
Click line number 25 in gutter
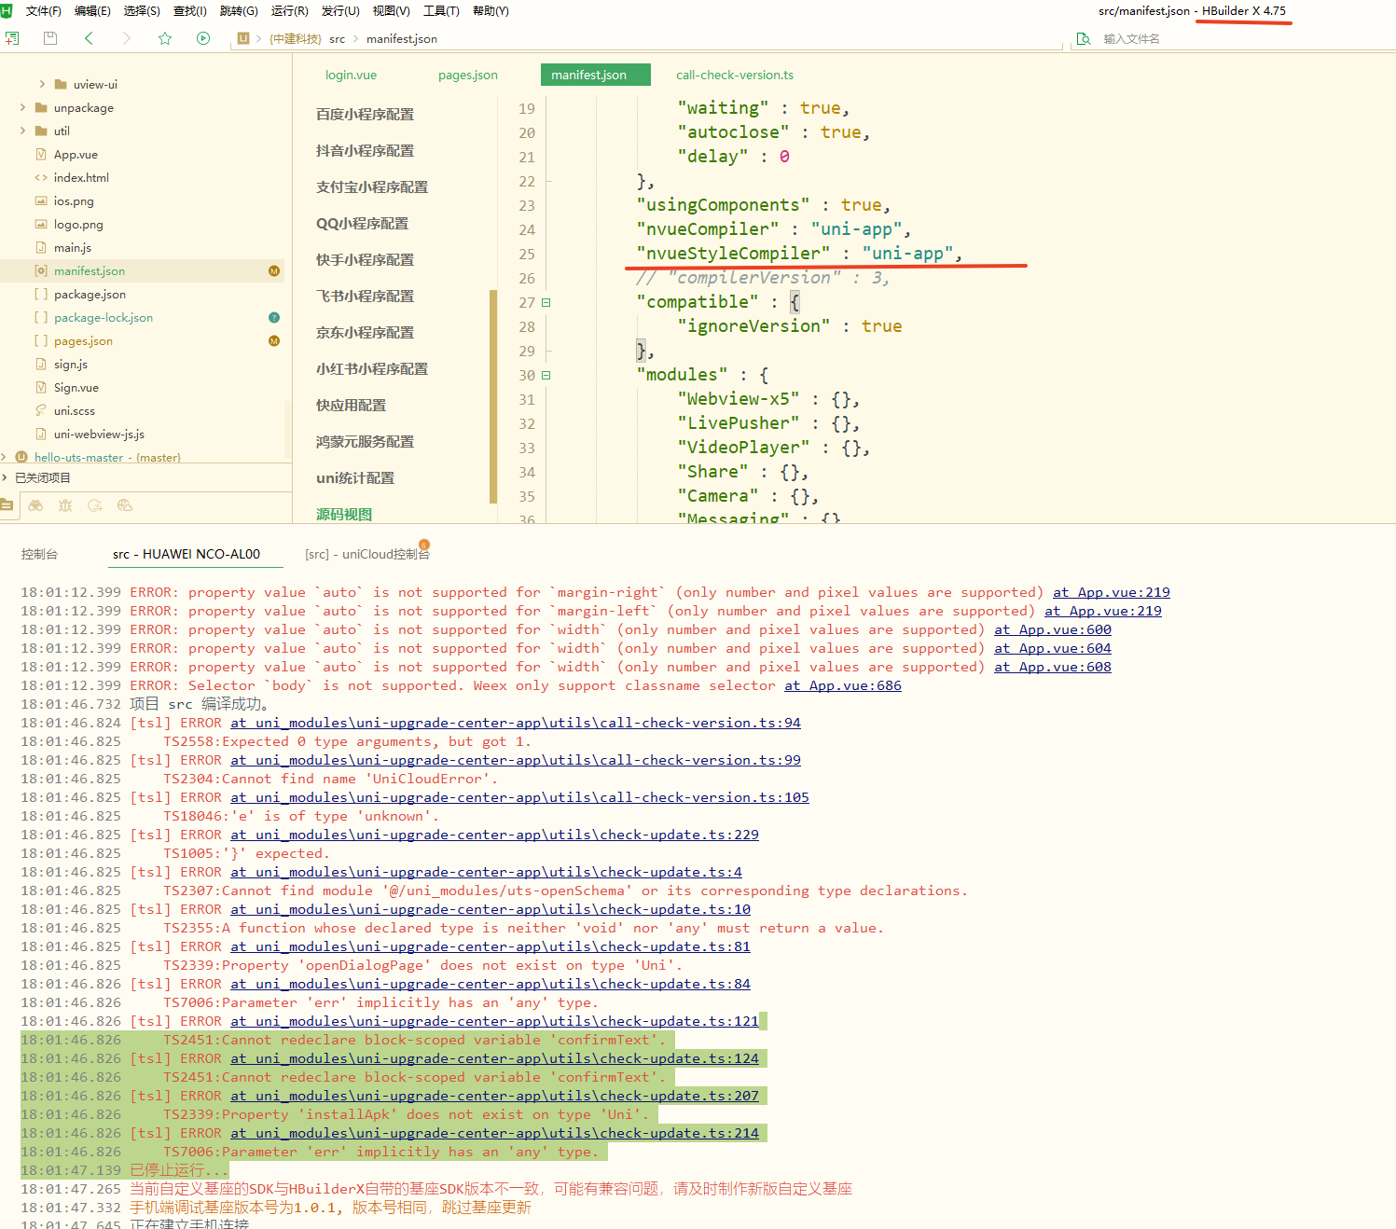(527, 254)
